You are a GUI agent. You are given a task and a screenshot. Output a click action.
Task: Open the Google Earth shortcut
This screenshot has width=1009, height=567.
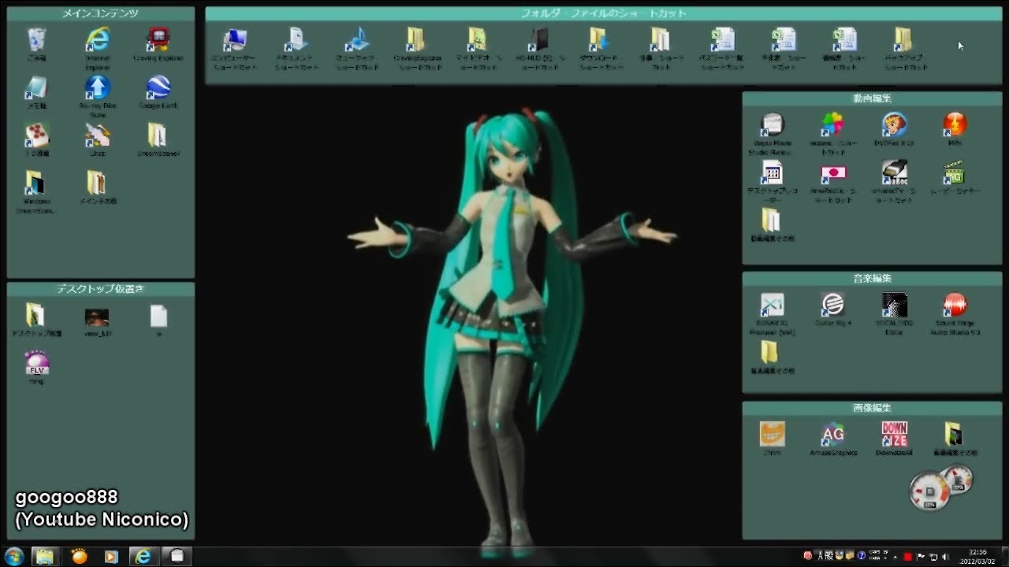click(159, 87)
